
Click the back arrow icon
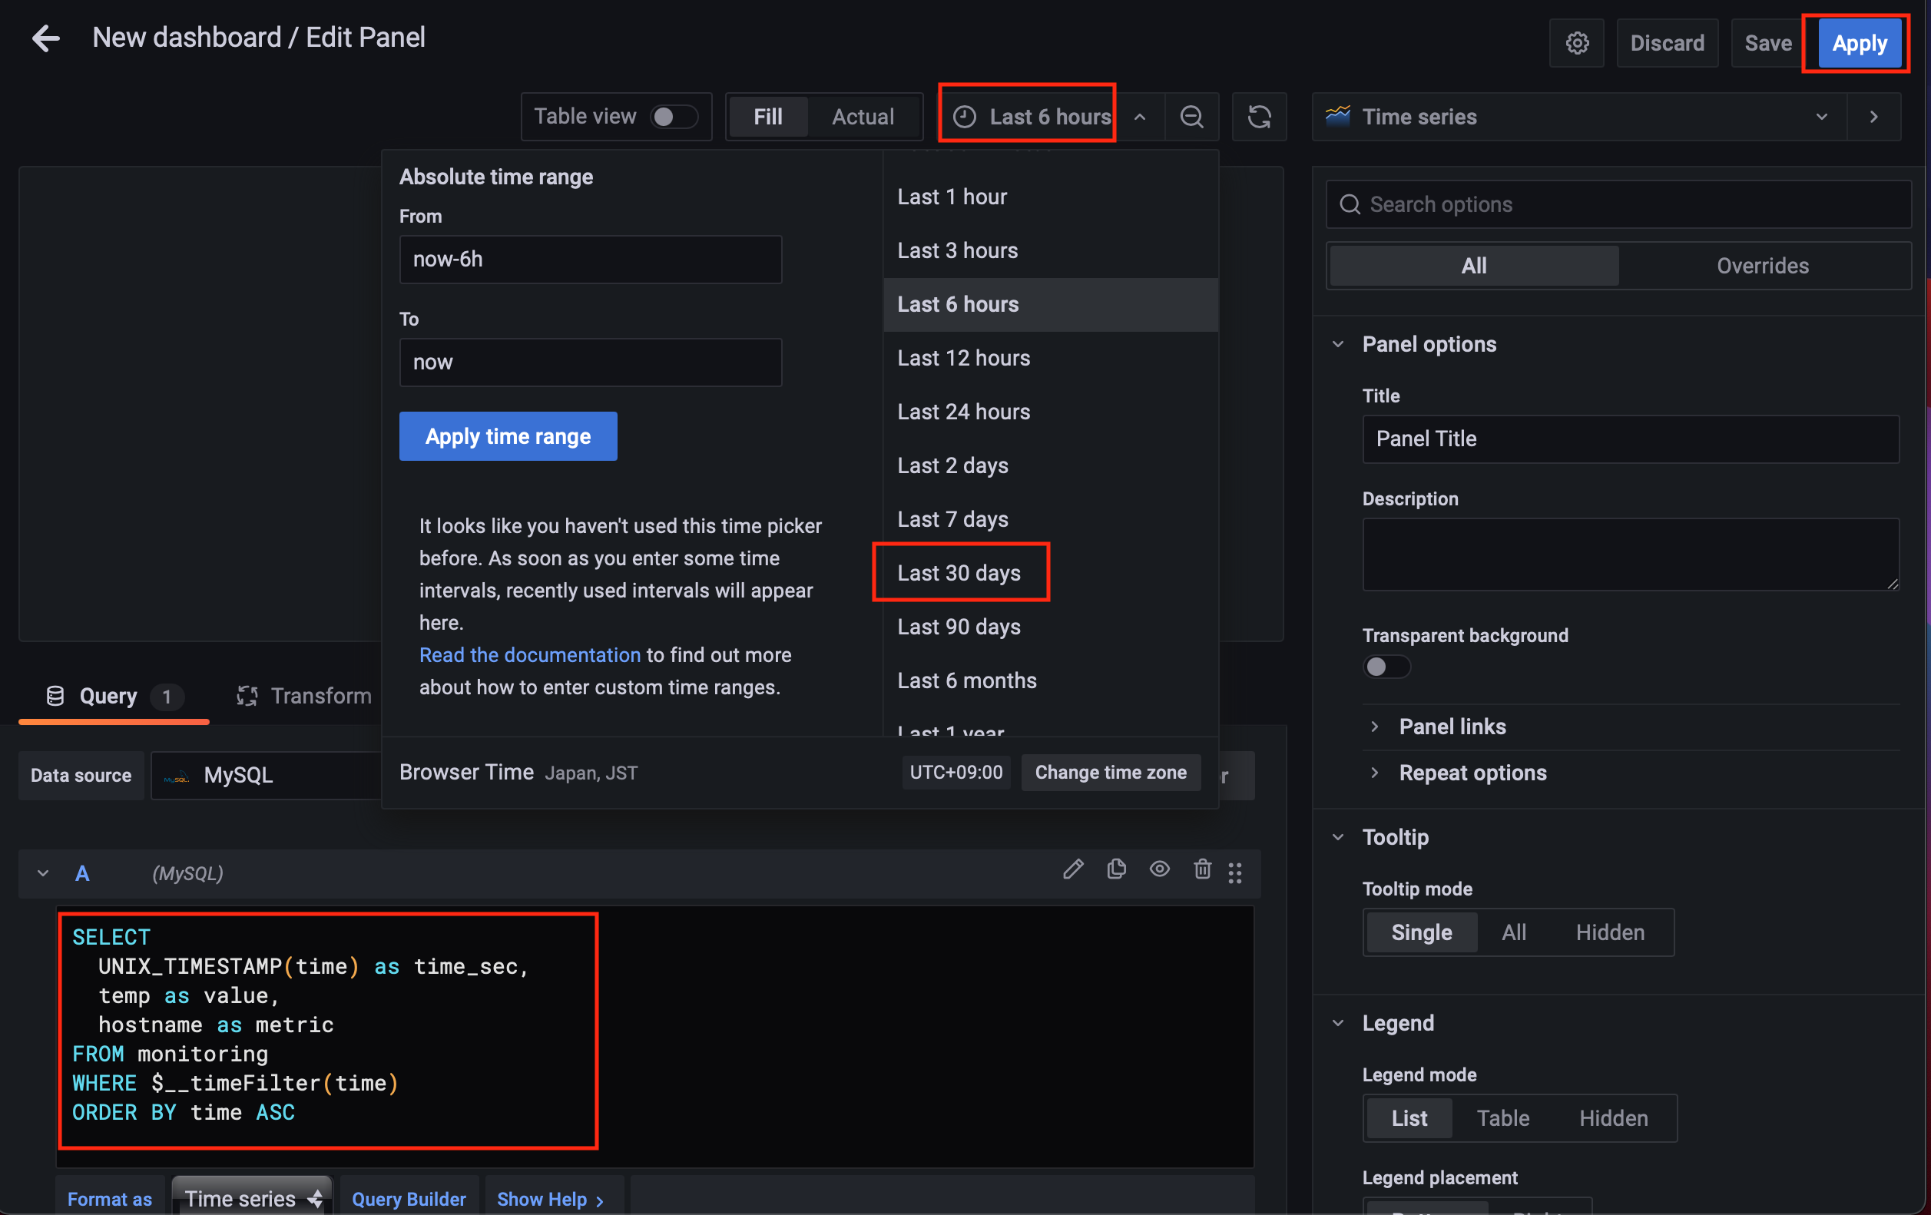(46, 38)
